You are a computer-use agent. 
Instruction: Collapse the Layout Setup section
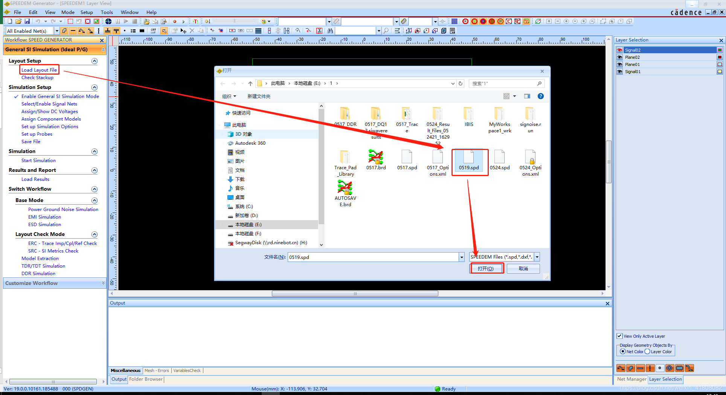tap(95, 61)
